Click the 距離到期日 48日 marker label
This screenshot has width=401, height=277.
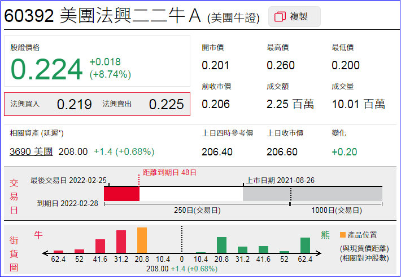[169, 172]
